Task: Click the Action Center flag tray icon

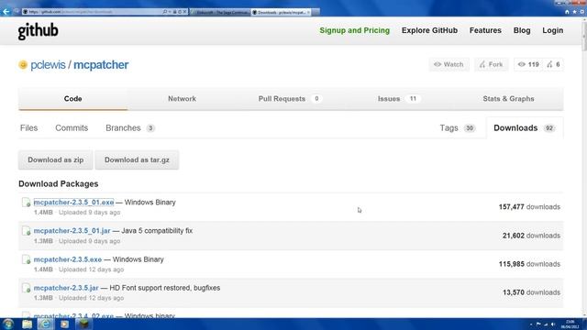Action: [x=538, y=324]
